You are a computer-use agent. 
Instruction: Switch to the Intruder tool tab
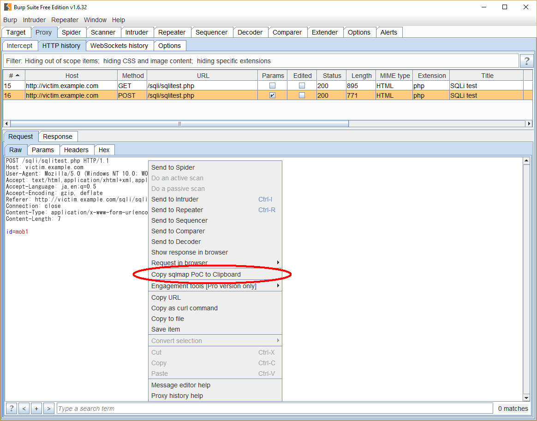(x=137, y=32)
